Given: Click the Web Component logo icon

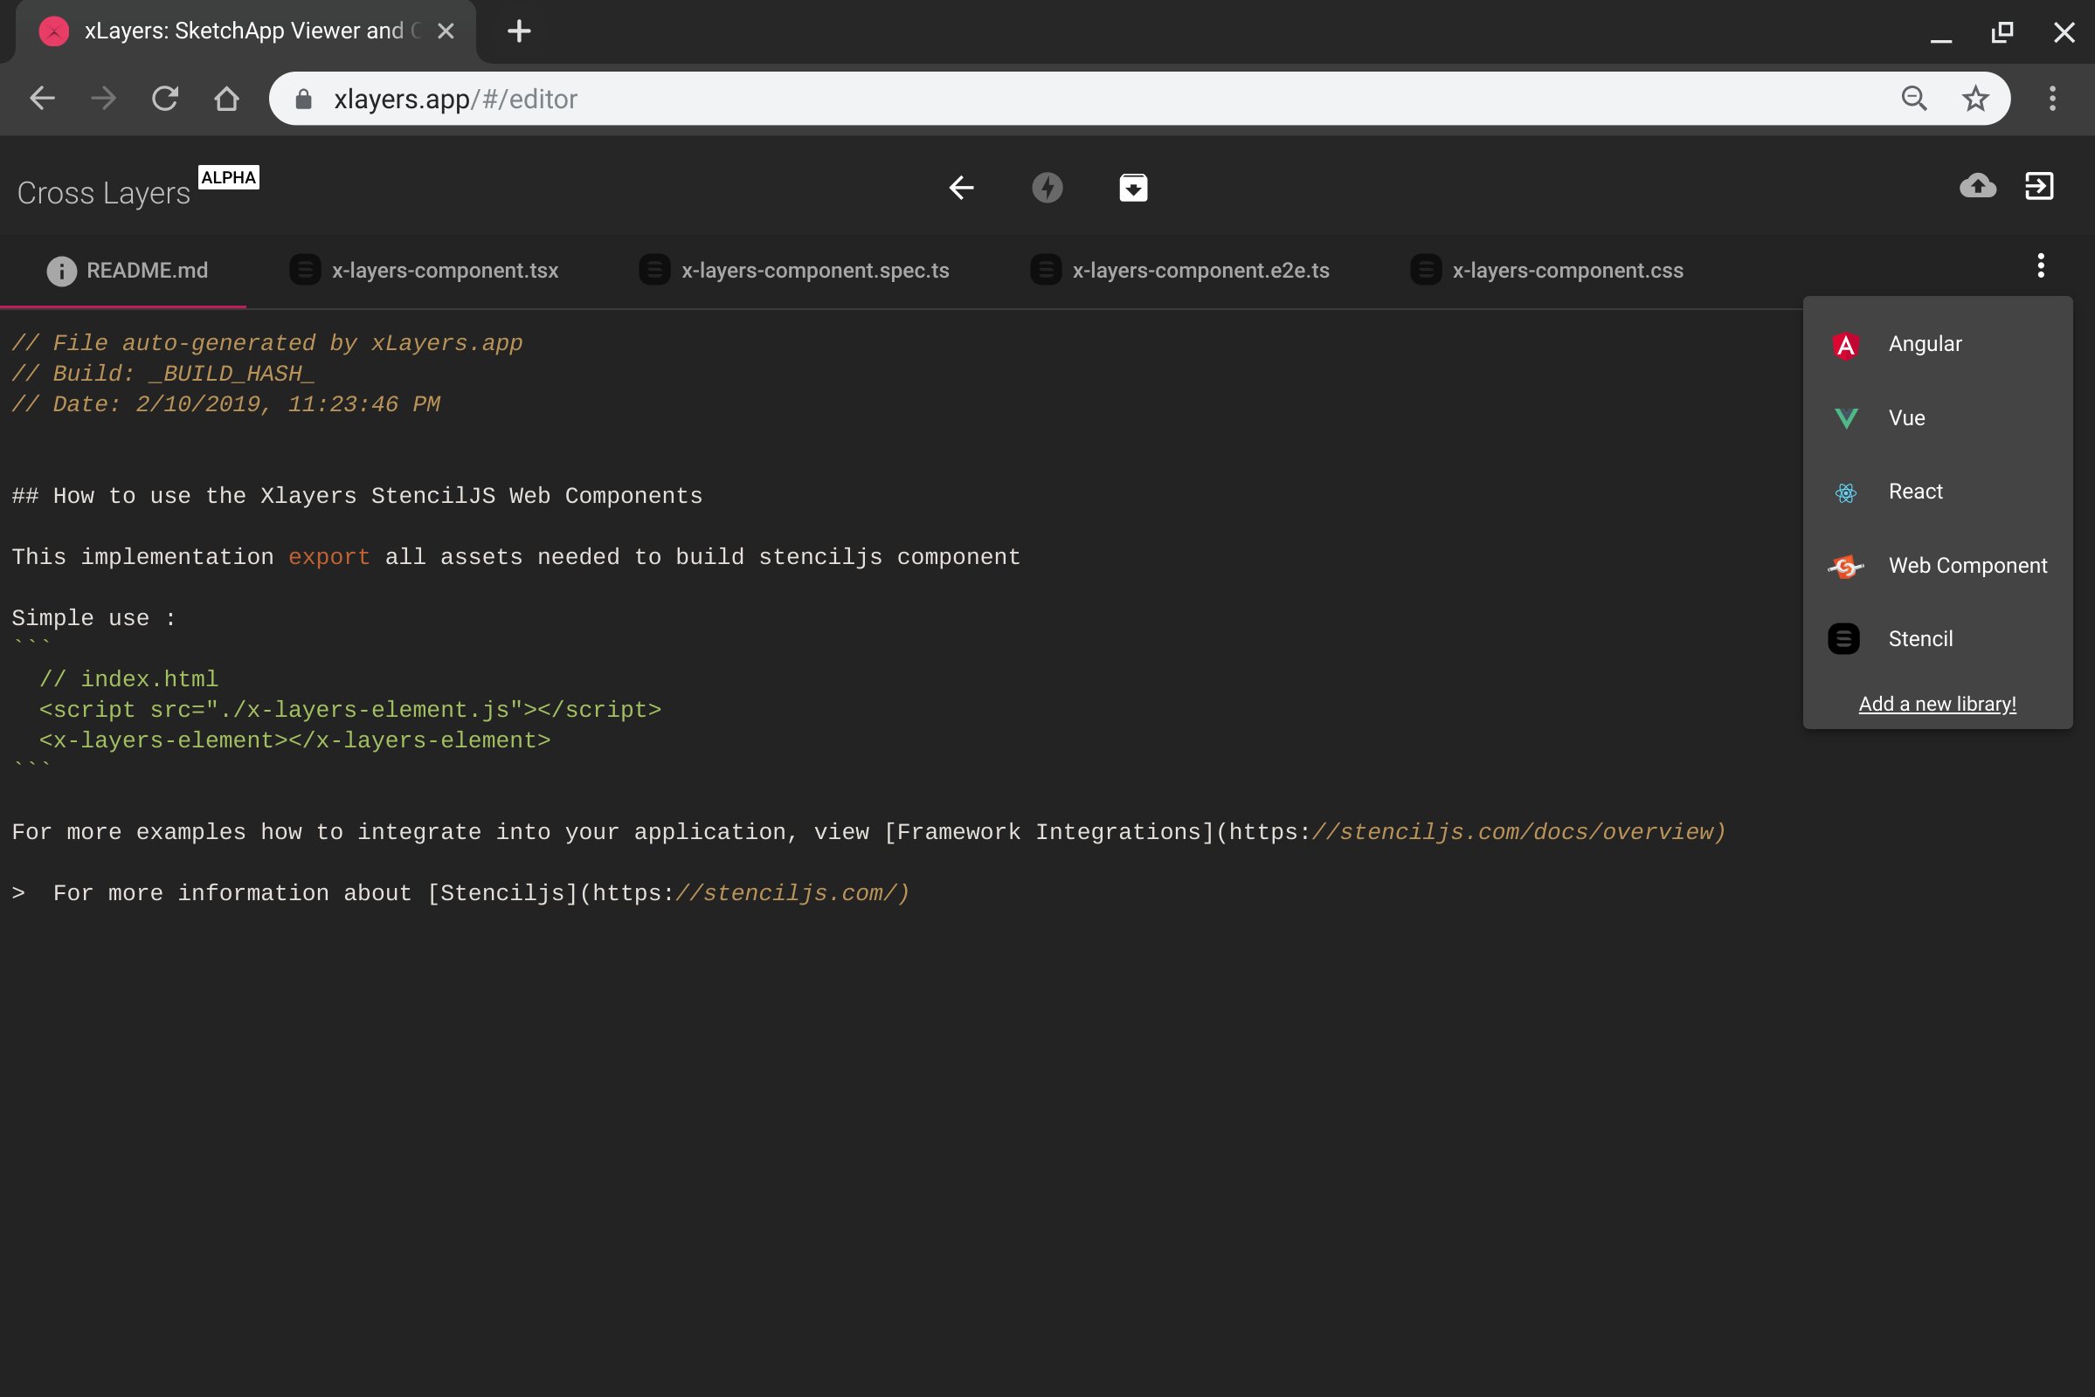Looking at the screenshot, I should pos(1845,567).
